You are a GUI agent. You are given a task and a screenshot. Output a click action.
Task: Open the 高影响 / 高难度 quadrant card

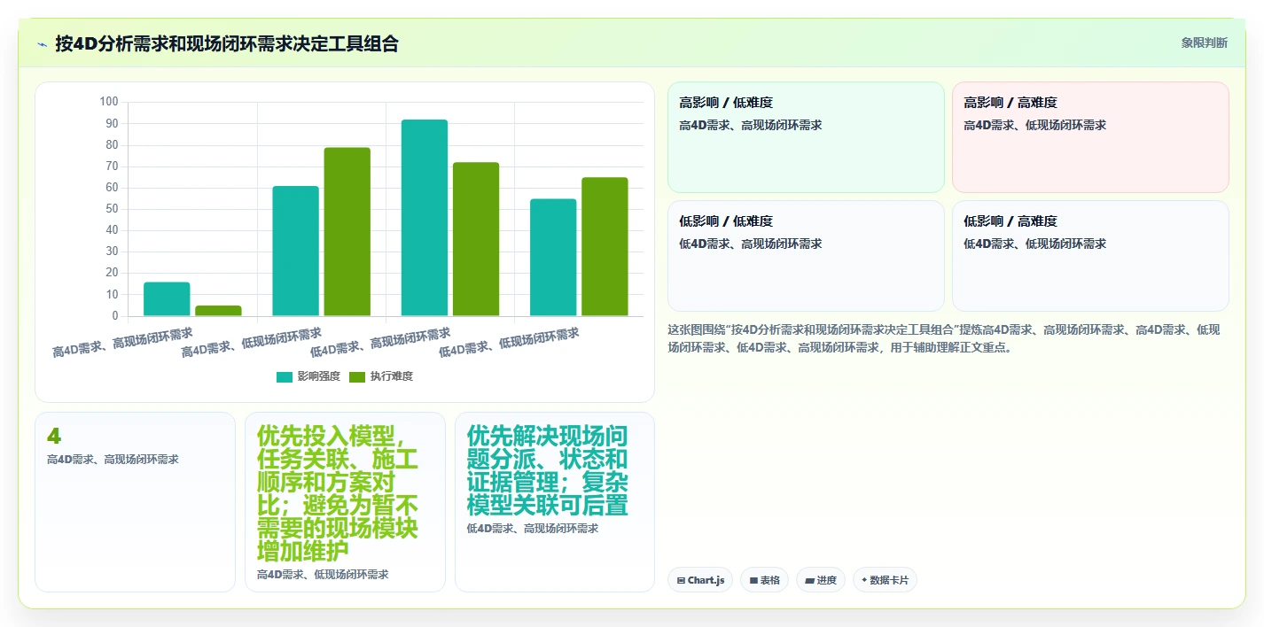1090,137
